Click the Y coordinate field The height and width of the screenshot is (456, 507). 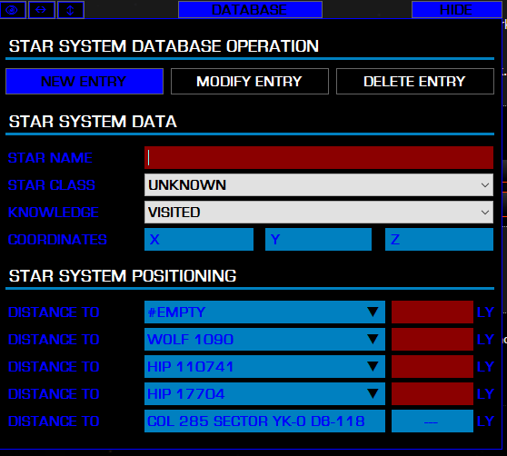(x=318, y=240)
